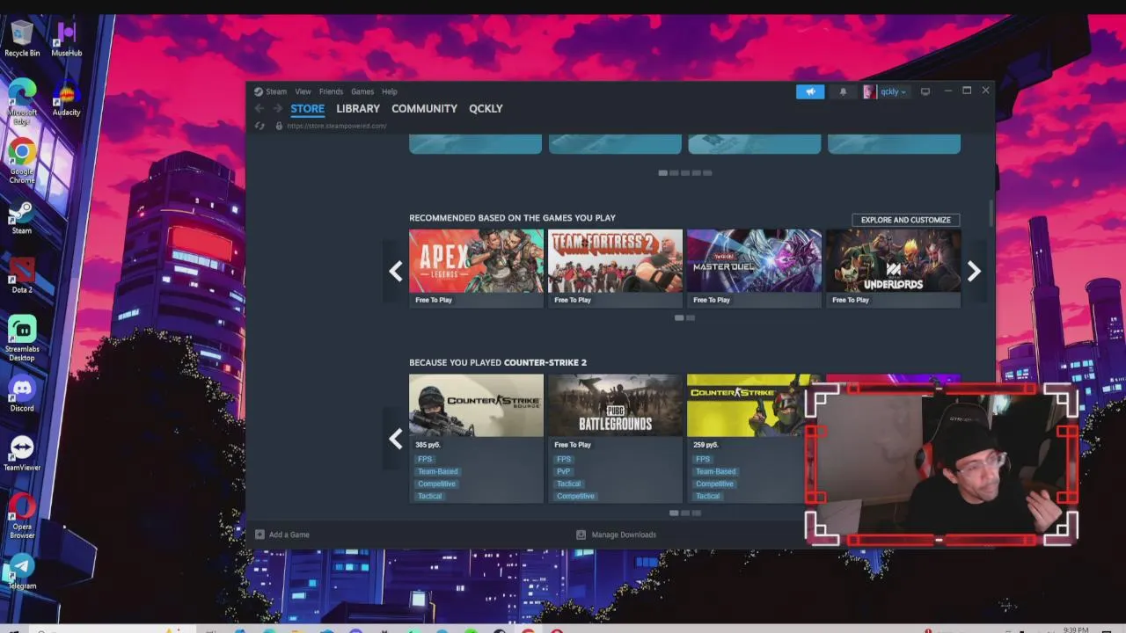The width and height of the screenshot is (1126, 633).
Task: Show previous recommended games arrow
Action: click(396, 271)
